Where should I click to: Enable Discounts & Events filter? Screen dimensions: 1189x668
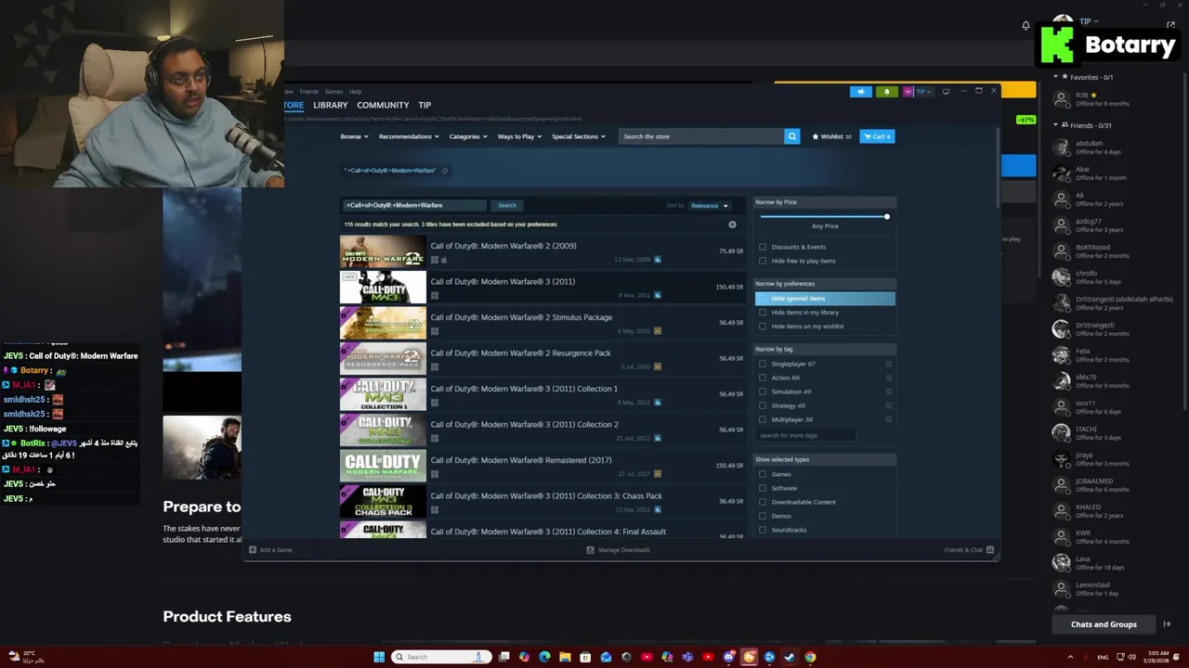[x=763, y=247]
